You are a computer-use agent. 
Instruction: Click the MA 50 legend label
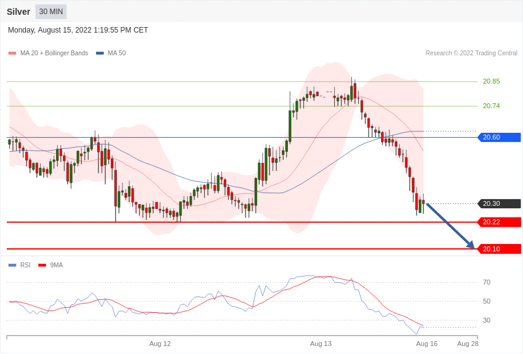coord(117,53)
